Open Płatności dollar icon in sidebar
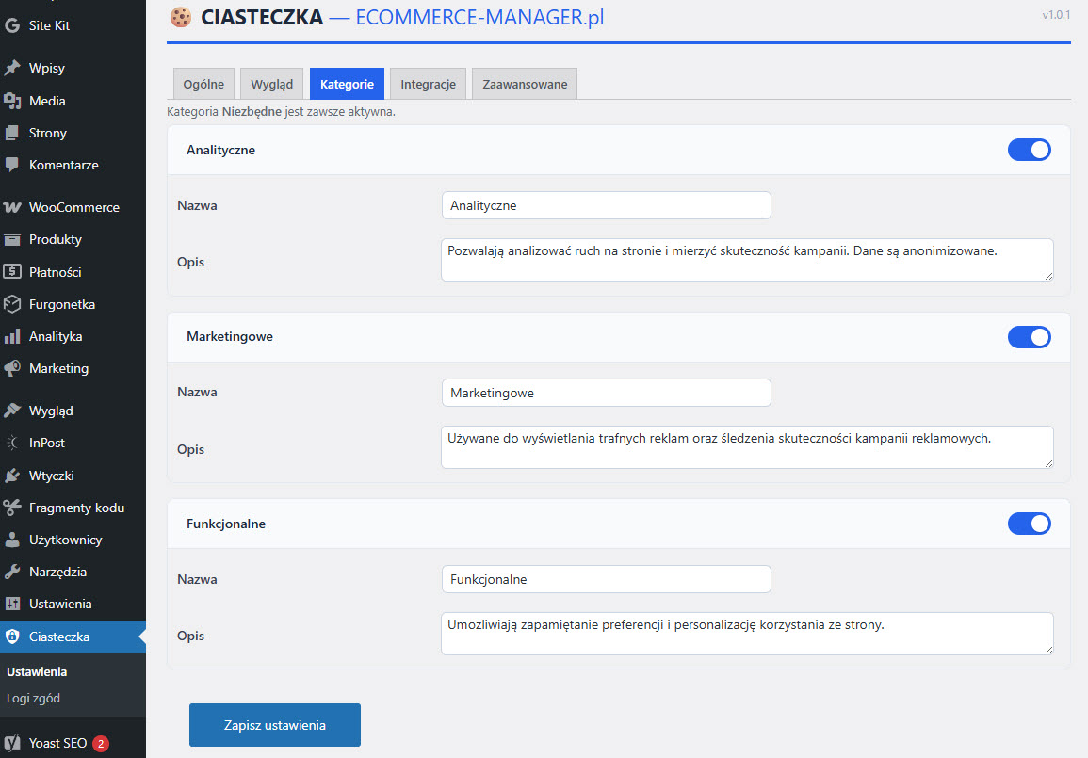The image size is (1088, 758). (x=12, y=272)
